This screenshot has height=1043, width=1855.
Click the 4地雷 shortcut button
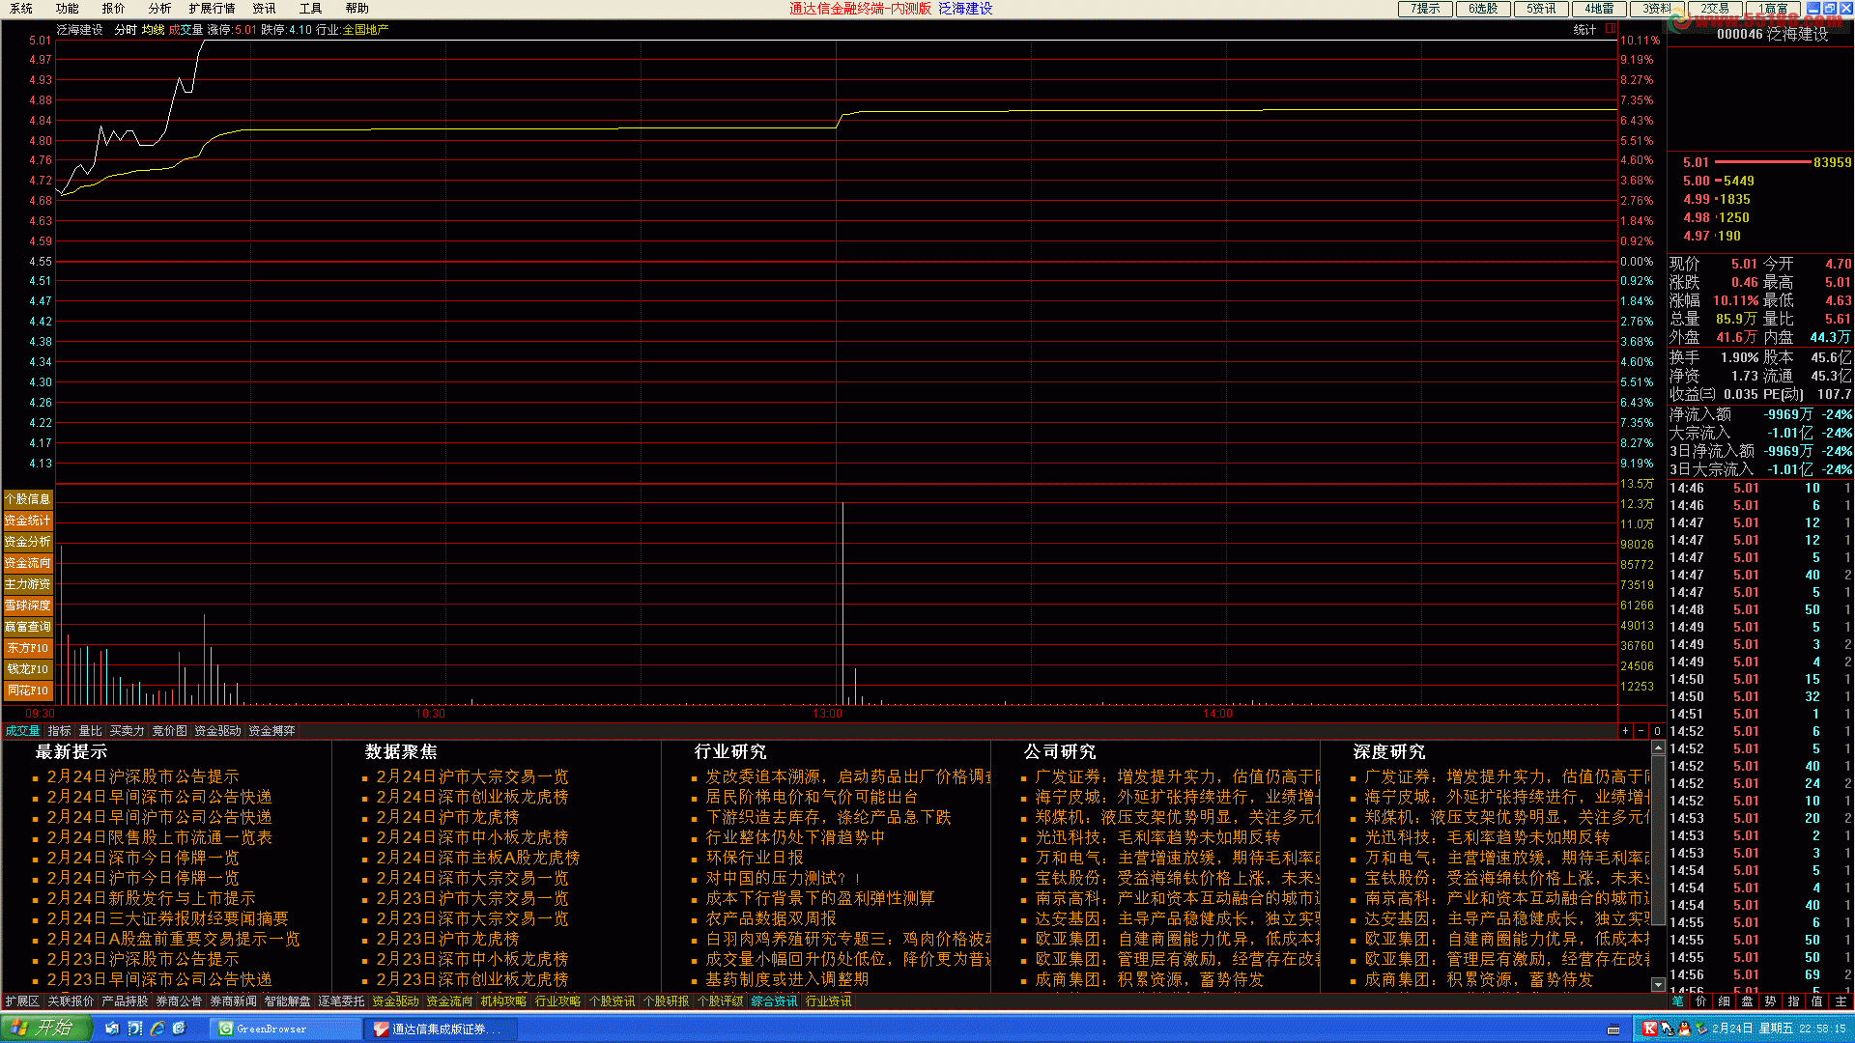point(1599,9)
